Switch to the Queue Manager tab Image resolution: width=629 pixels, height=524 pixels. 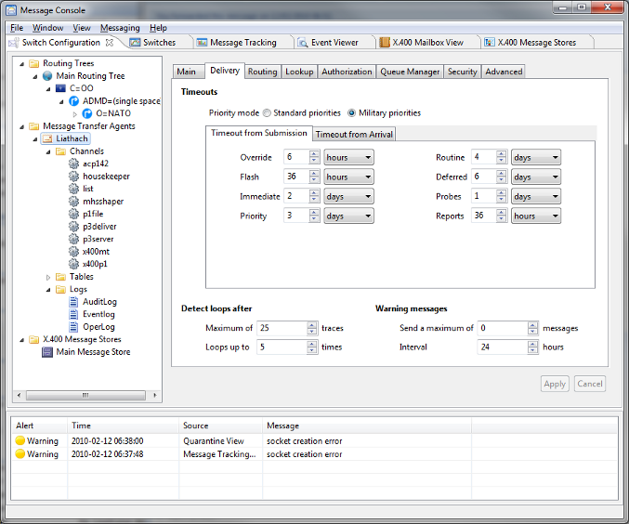pyautogui.click(x=410, y=72)
